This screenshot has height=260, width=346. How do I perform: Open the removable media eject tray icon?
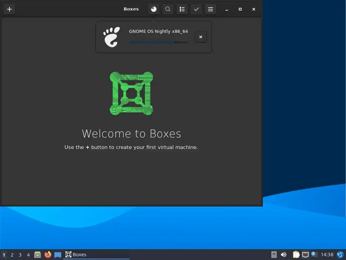click(x=274, y=255)
